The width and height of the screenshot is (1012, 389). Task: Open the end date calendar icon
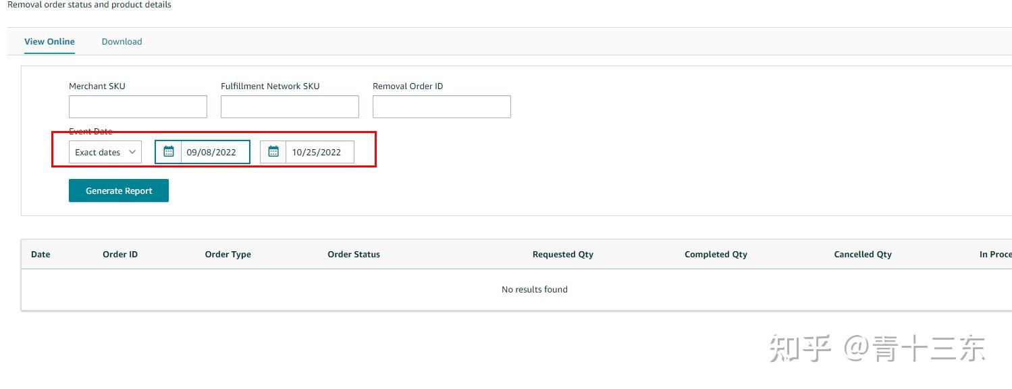(x=273, y=152)
